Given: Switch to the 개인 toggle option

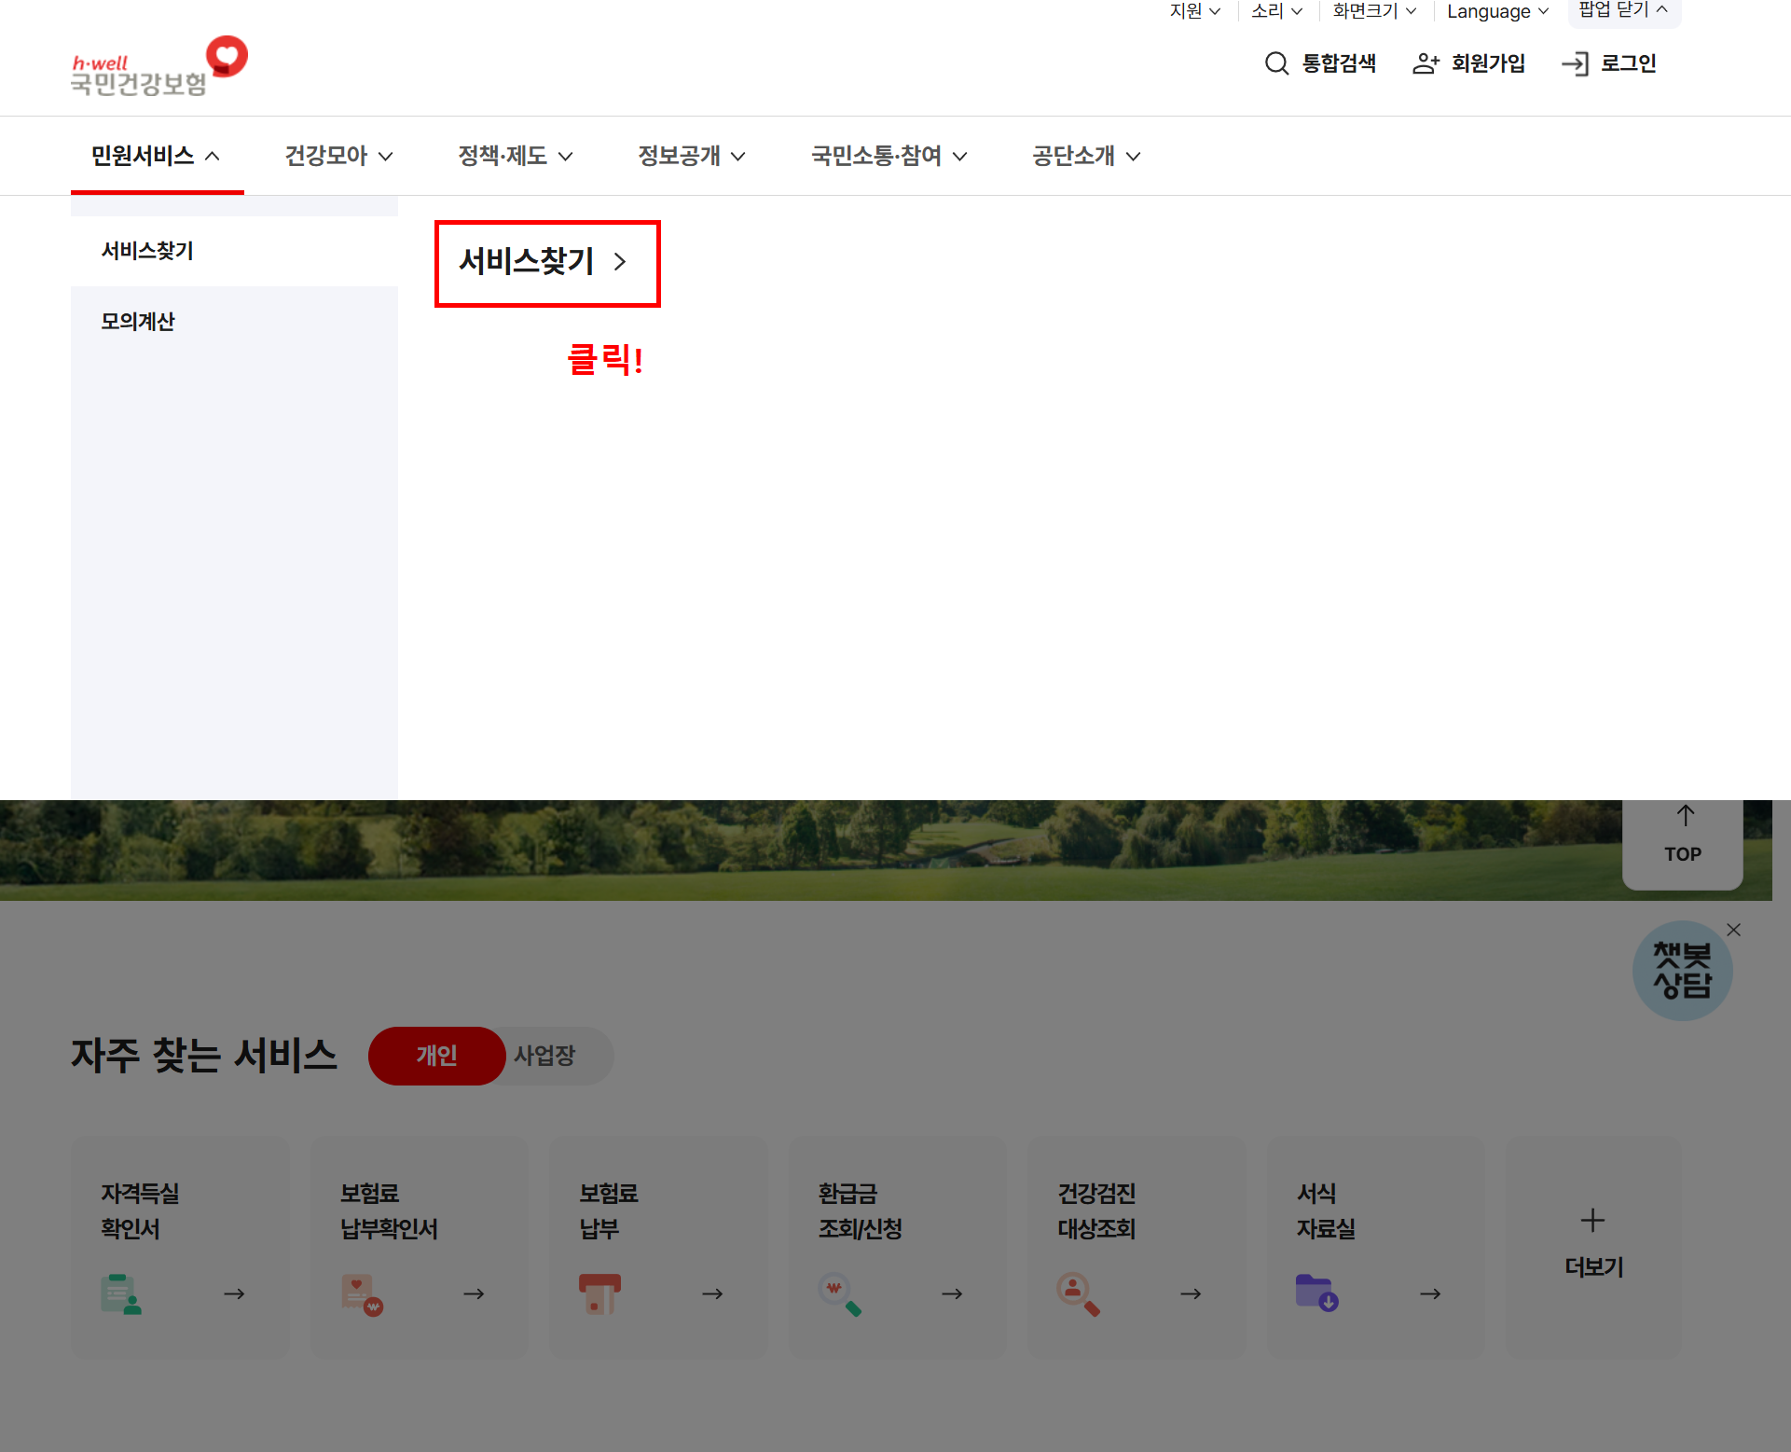Looking at the screenshot, I should point(436,1056).
